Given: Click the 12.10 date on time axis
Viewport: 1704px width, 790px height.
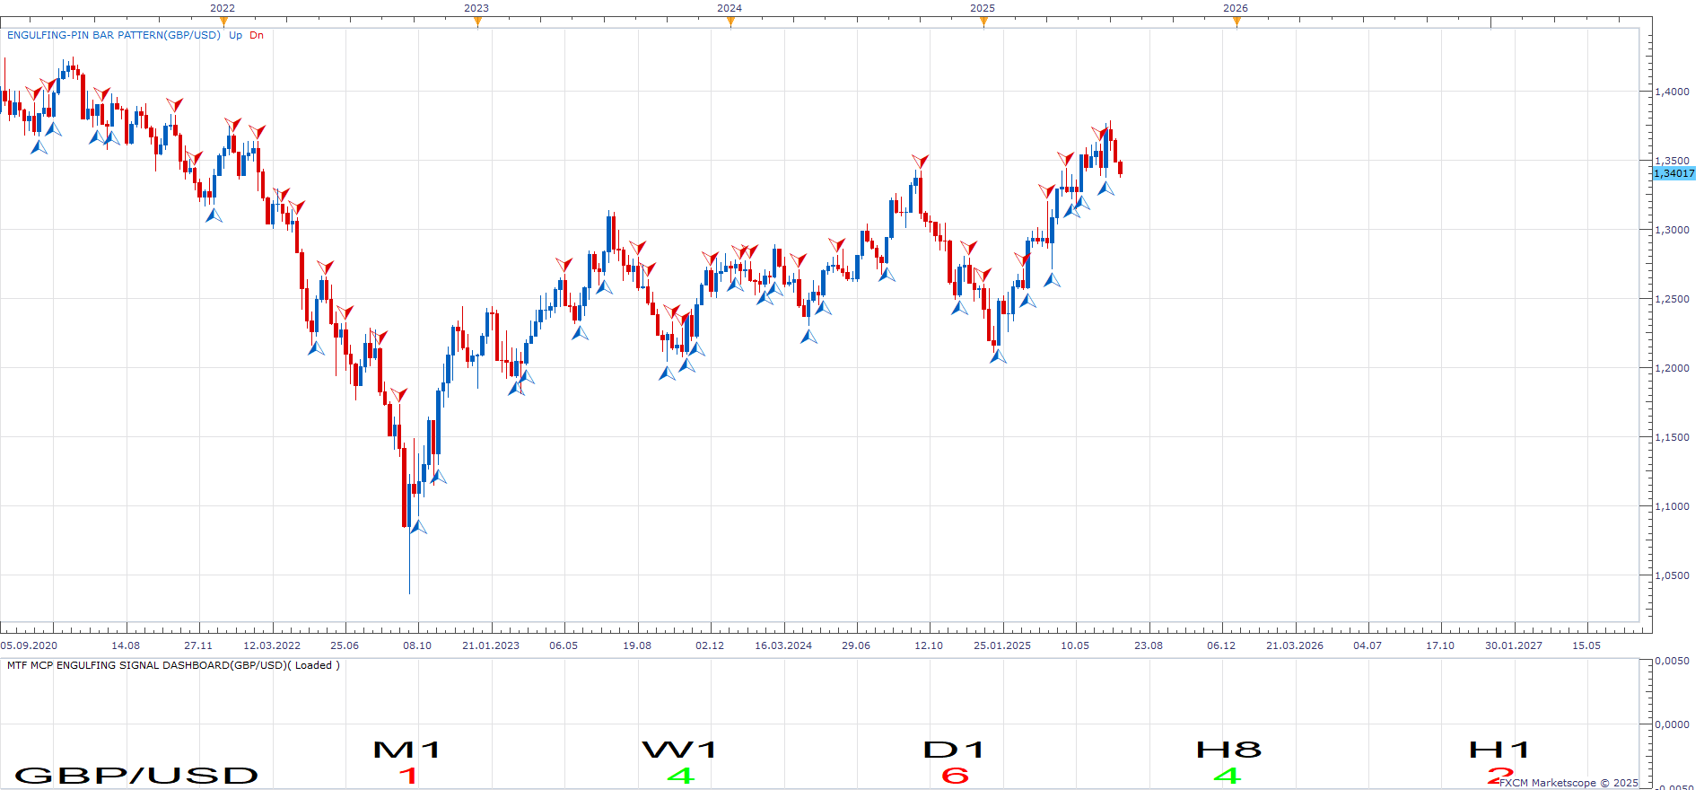Looking at the screenshot, I should (x=929, y=645).
